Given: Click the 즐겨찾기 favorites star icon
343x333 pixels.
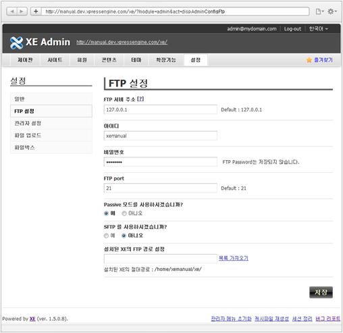Looking at the screenshot, I should tap(309, 60).
